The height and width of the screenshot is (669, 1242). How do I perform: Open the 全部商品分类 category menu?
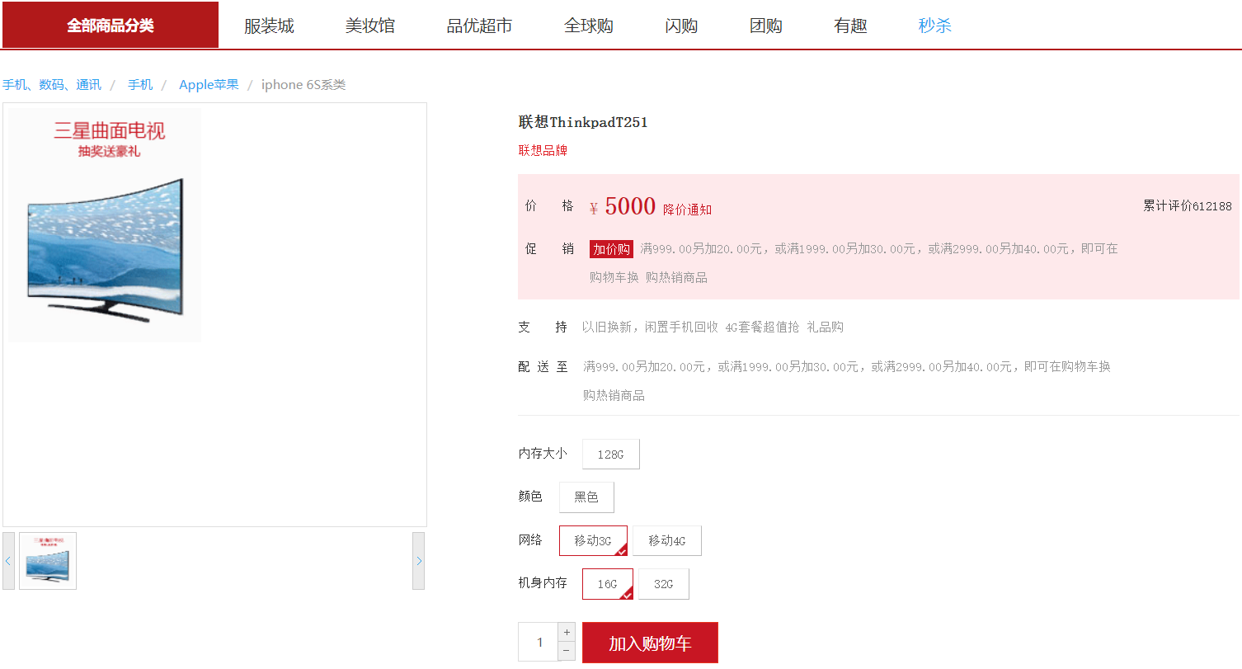(111, 25)
